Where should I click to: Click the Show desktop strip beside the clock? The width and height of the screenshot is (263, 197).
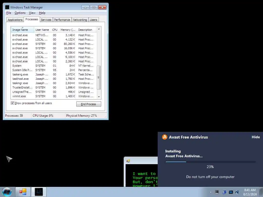(261, 192)
